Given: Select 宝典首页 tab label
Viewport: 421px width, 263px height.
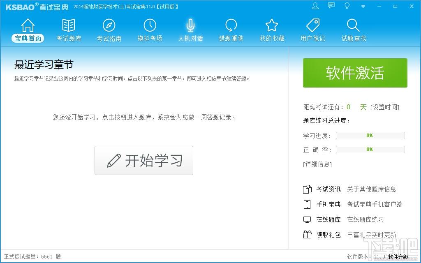Looking at the screenshot, I should tap(28, 38).
